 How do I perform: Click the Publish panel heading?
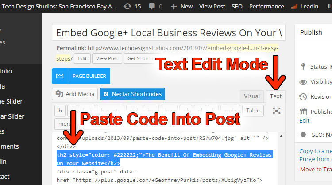311,32
